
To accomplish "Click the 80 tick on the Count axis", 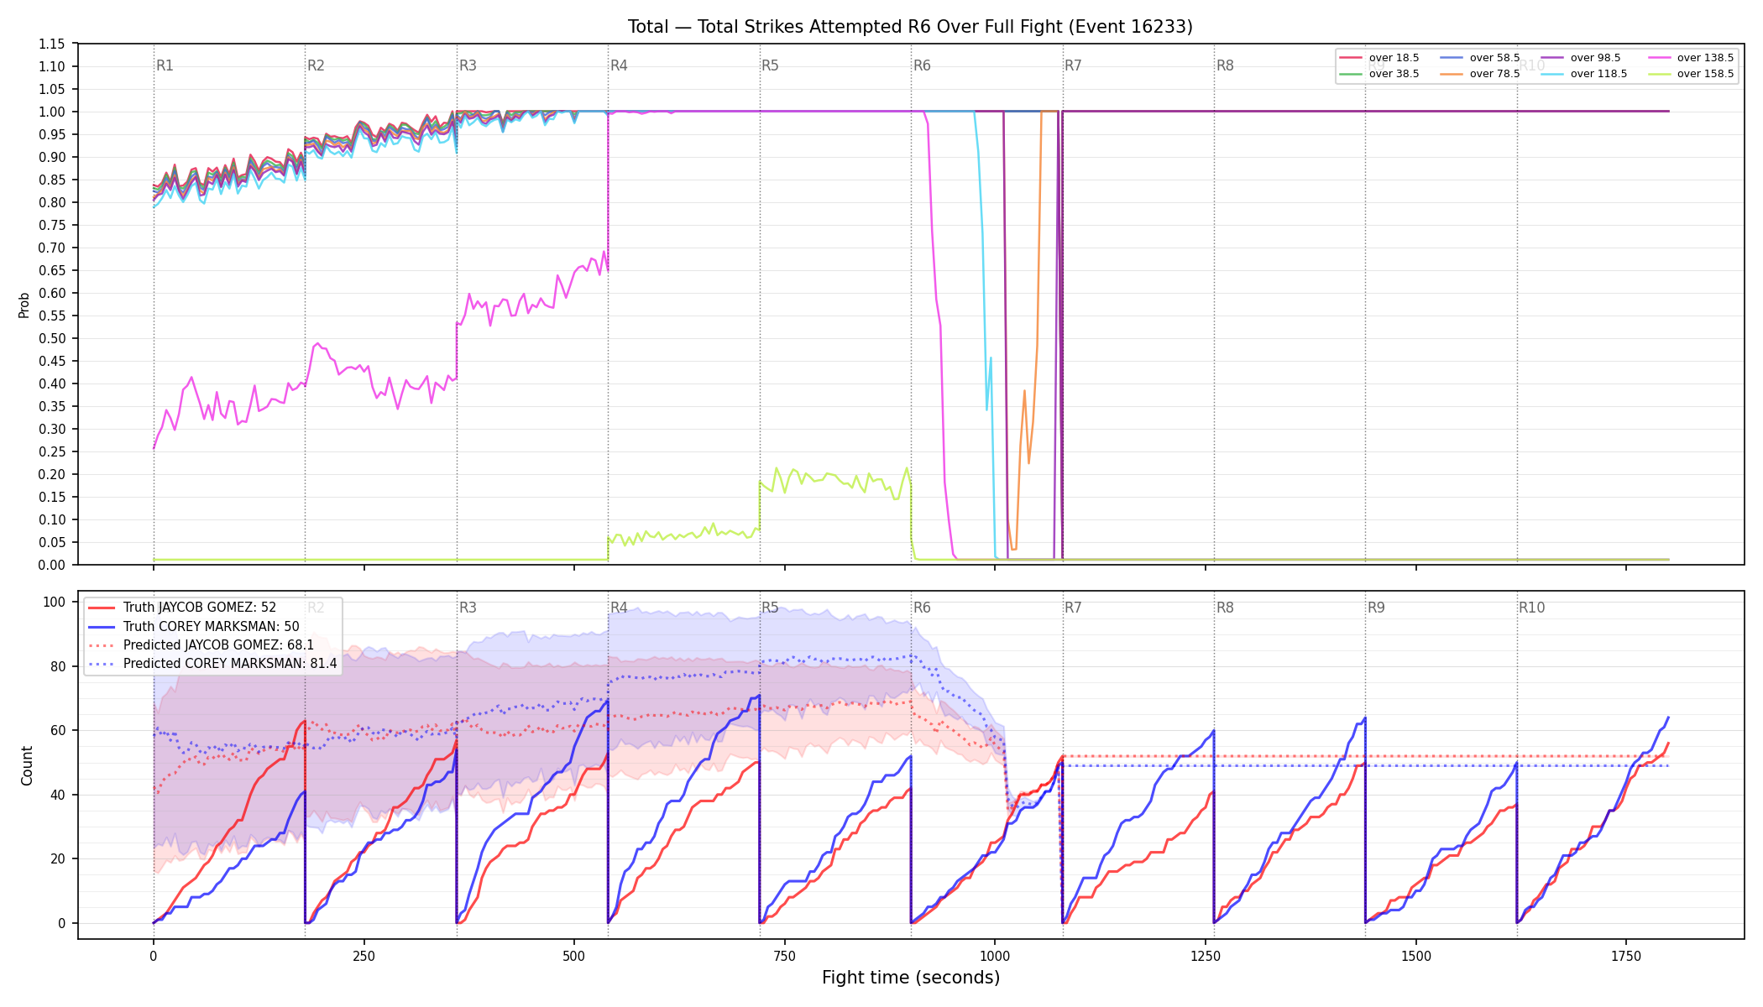I will coord(59,666).
